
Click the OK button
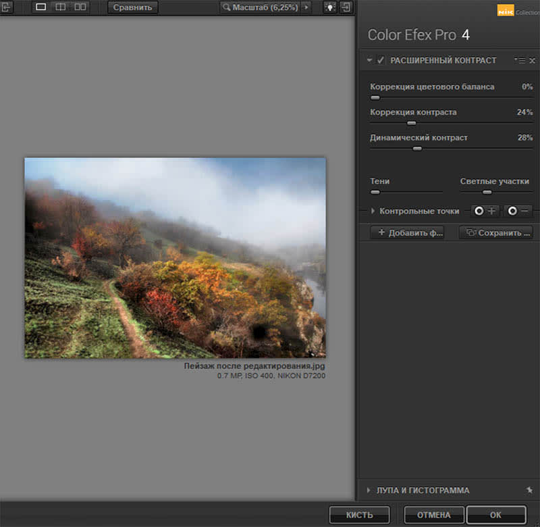coord(496,515)
